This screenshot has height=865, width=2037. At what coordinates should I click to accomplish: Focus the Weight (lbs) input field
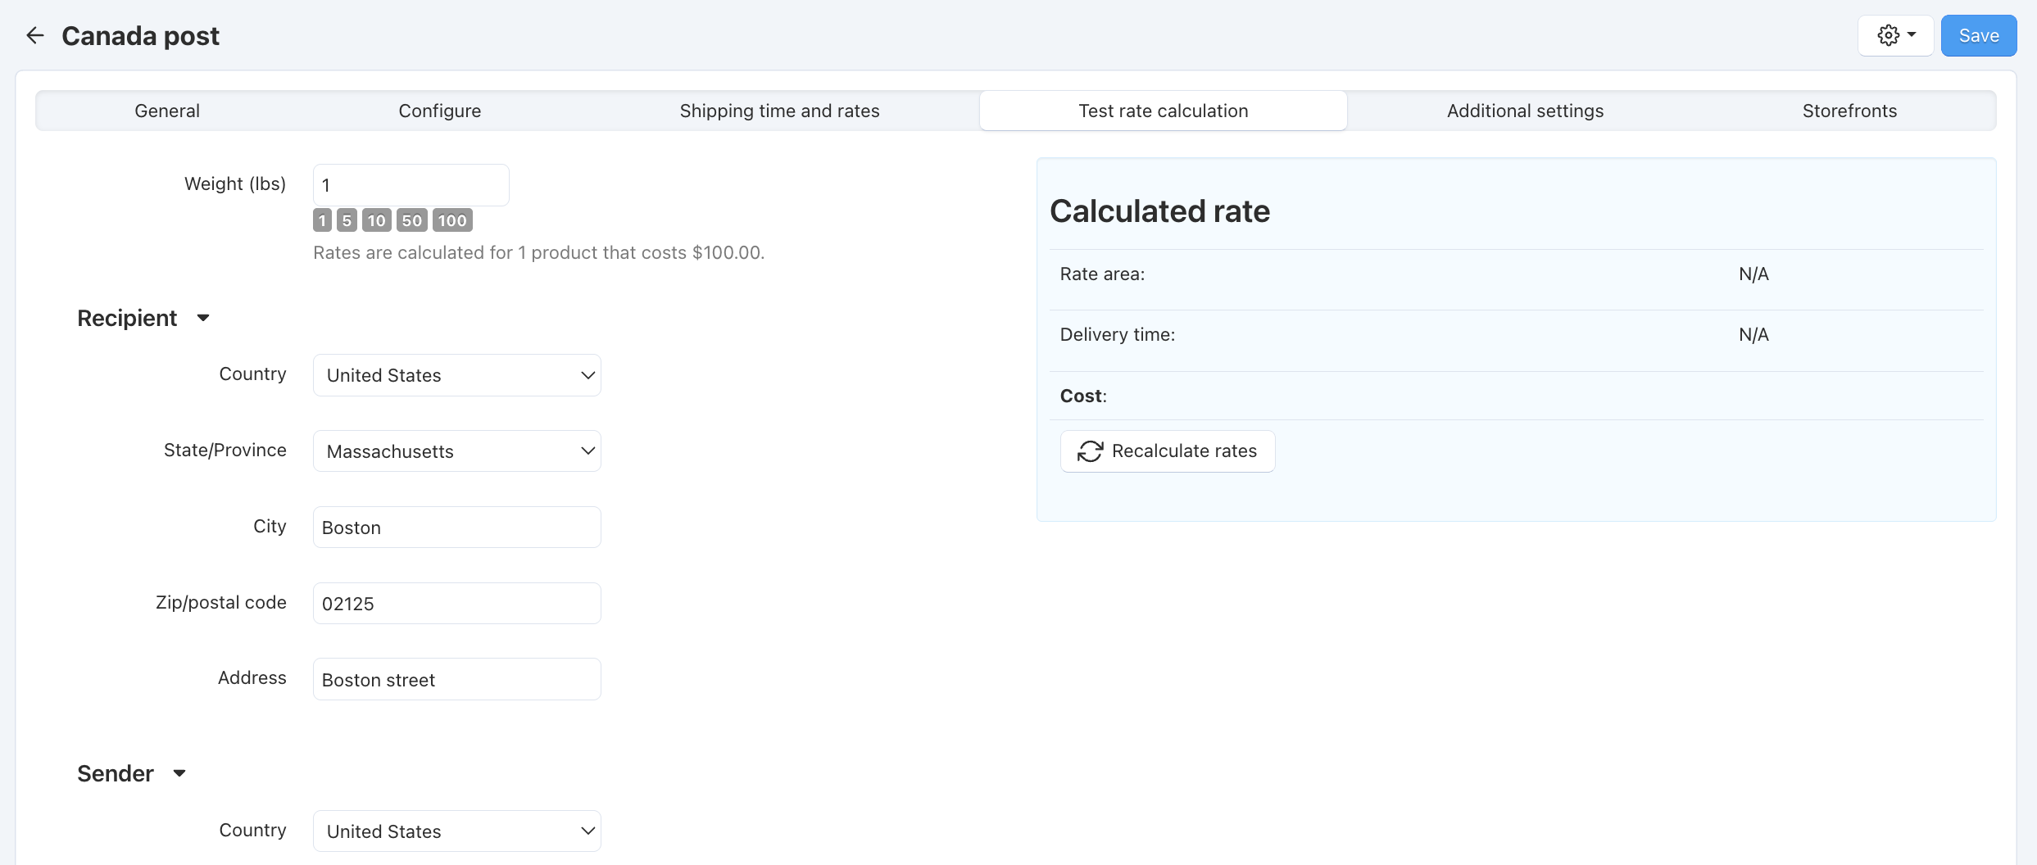click(411, 185)
